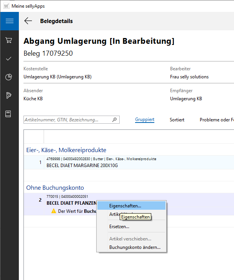Open the pizza slice sidebar icon

tap(9, 95)
